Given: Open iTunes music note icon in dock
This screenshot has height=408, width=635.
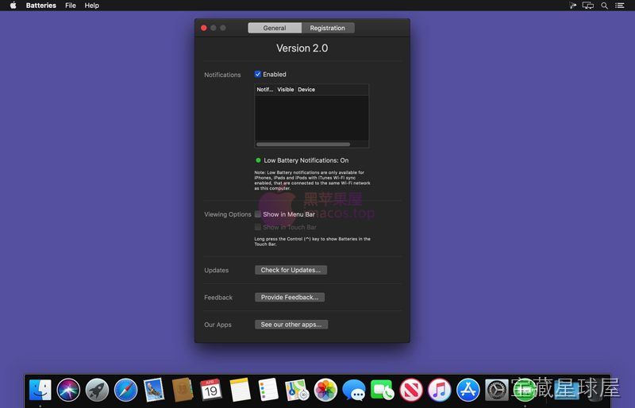Looking at the screenshot, I should tap(440, 390).
